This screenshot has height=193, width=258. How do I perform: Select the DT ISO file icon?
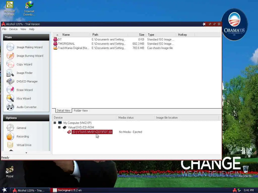(x=55, y=39)
